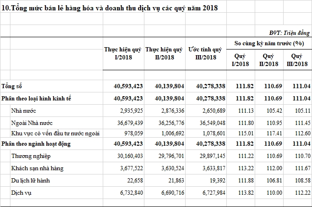The image size is (312, 207).
Task: Select the "Ngoài Nhà nước" row label
Action: point(32,123)
